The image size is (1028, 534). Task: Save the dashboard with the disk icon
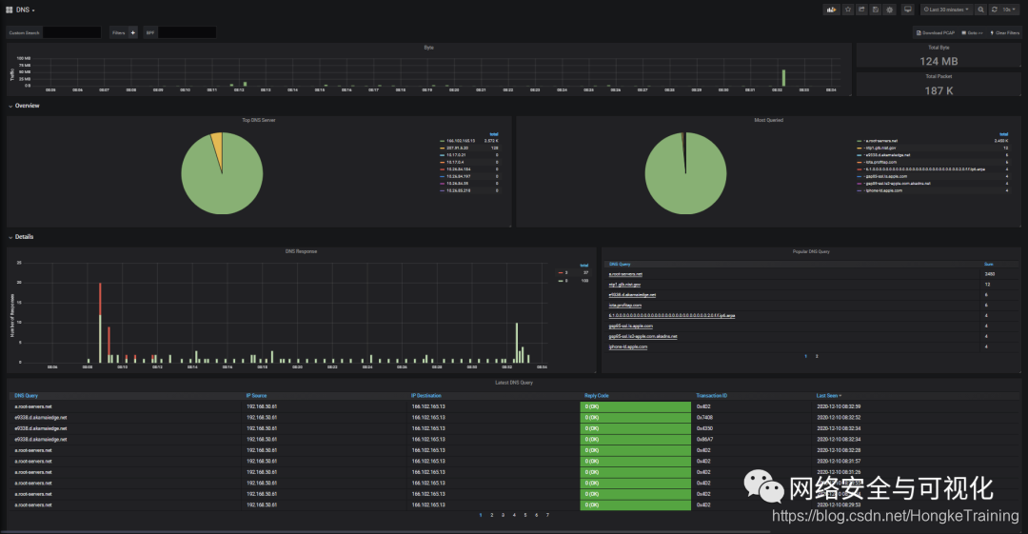click(x=876, y=10)
